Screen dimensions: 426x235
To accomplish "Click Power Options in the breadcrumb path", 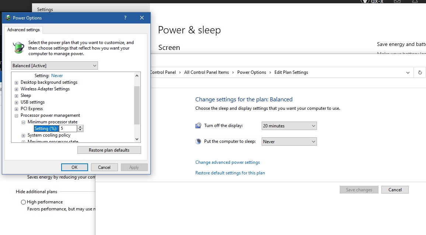I will click(x=251, y=72).
